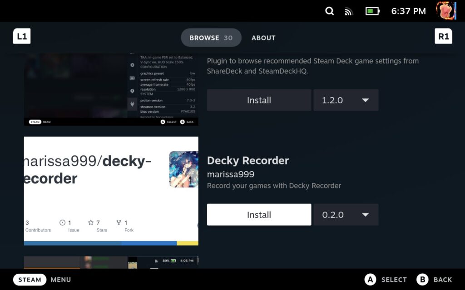465x290 pixels.
Task: Open the battery status indicator
Action: 372,11
